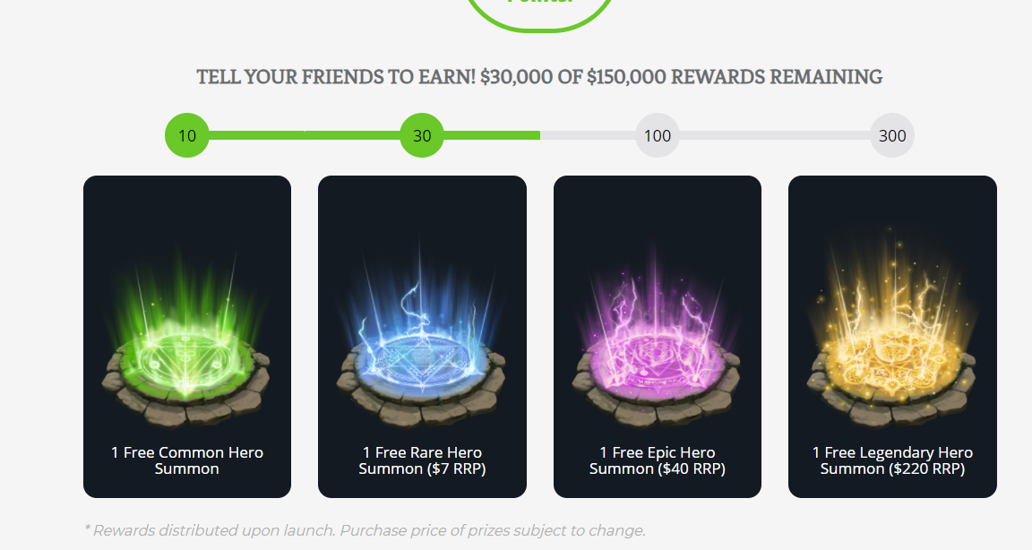
Task: Click the gray progress segment before the 100 marker
Action: (x=588, y=135)
